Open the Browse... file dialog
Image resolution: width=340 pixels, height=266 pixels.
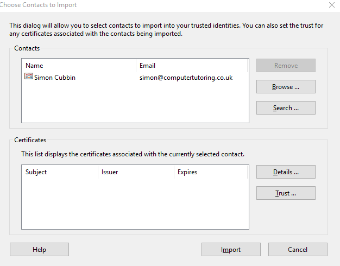tap(286, 87)
